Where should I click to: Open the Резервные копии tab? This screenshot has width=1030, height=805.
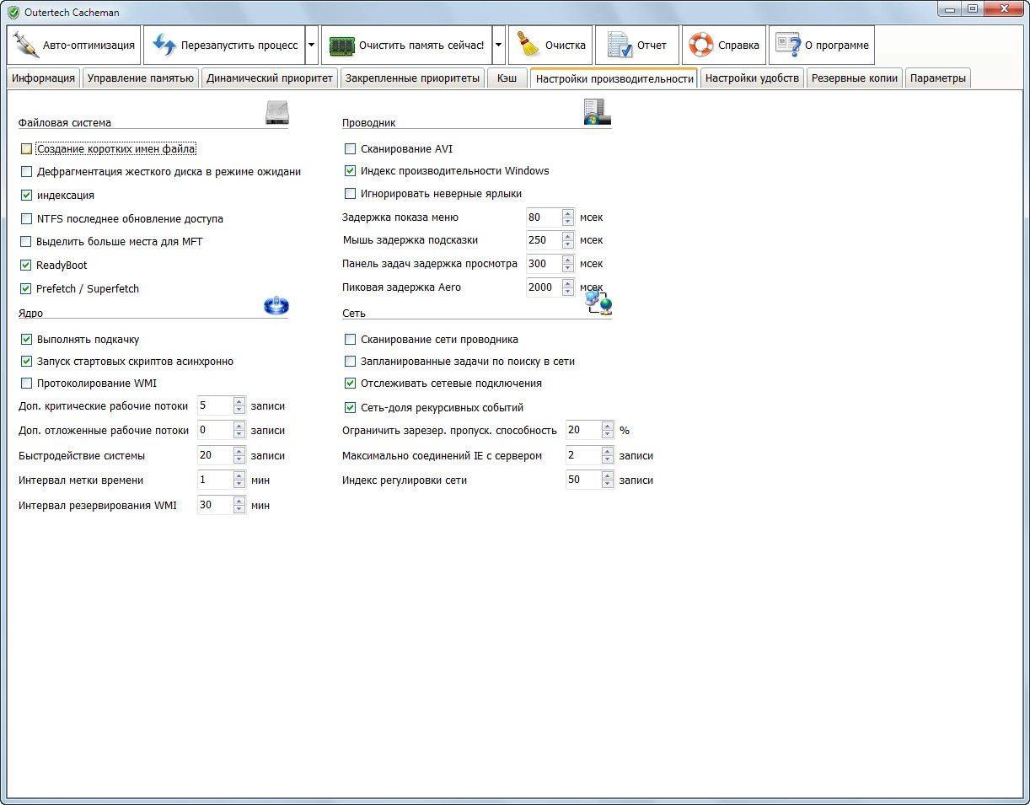click(x=854, y=78)
